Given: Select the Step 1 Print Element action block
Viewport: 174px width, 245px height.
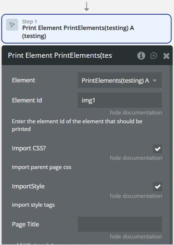Looking at the screenshot, I should click(x=87, y=29).
